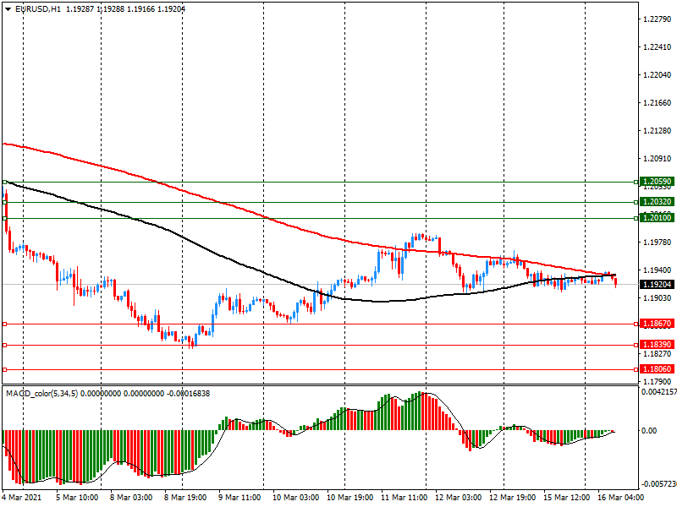Click the 1.20910 price axis label

coord(658,159)
